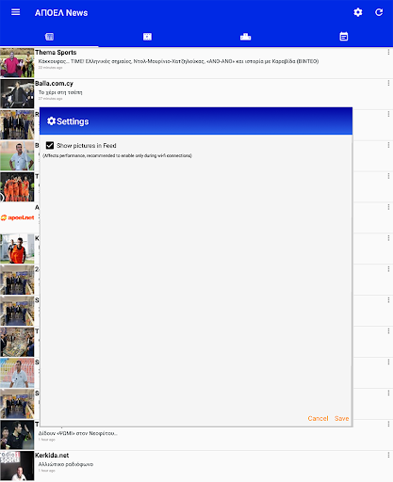This screenshot has width=393, height=482.
Task: Open more options for Balla.com.cy article
Action: coord(388,83)
